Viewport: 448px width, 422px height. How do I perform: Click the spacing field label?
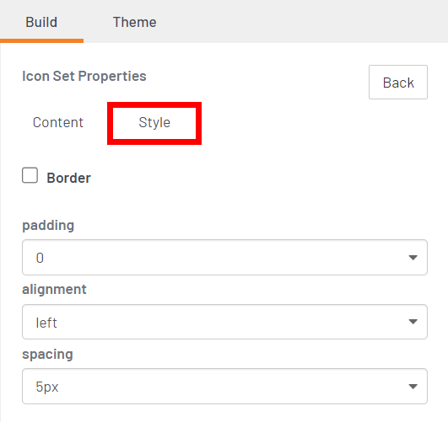(48, 355)
